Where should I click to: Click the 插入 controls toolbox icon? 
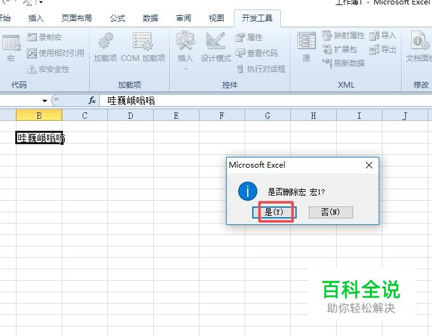pos(186,41)
